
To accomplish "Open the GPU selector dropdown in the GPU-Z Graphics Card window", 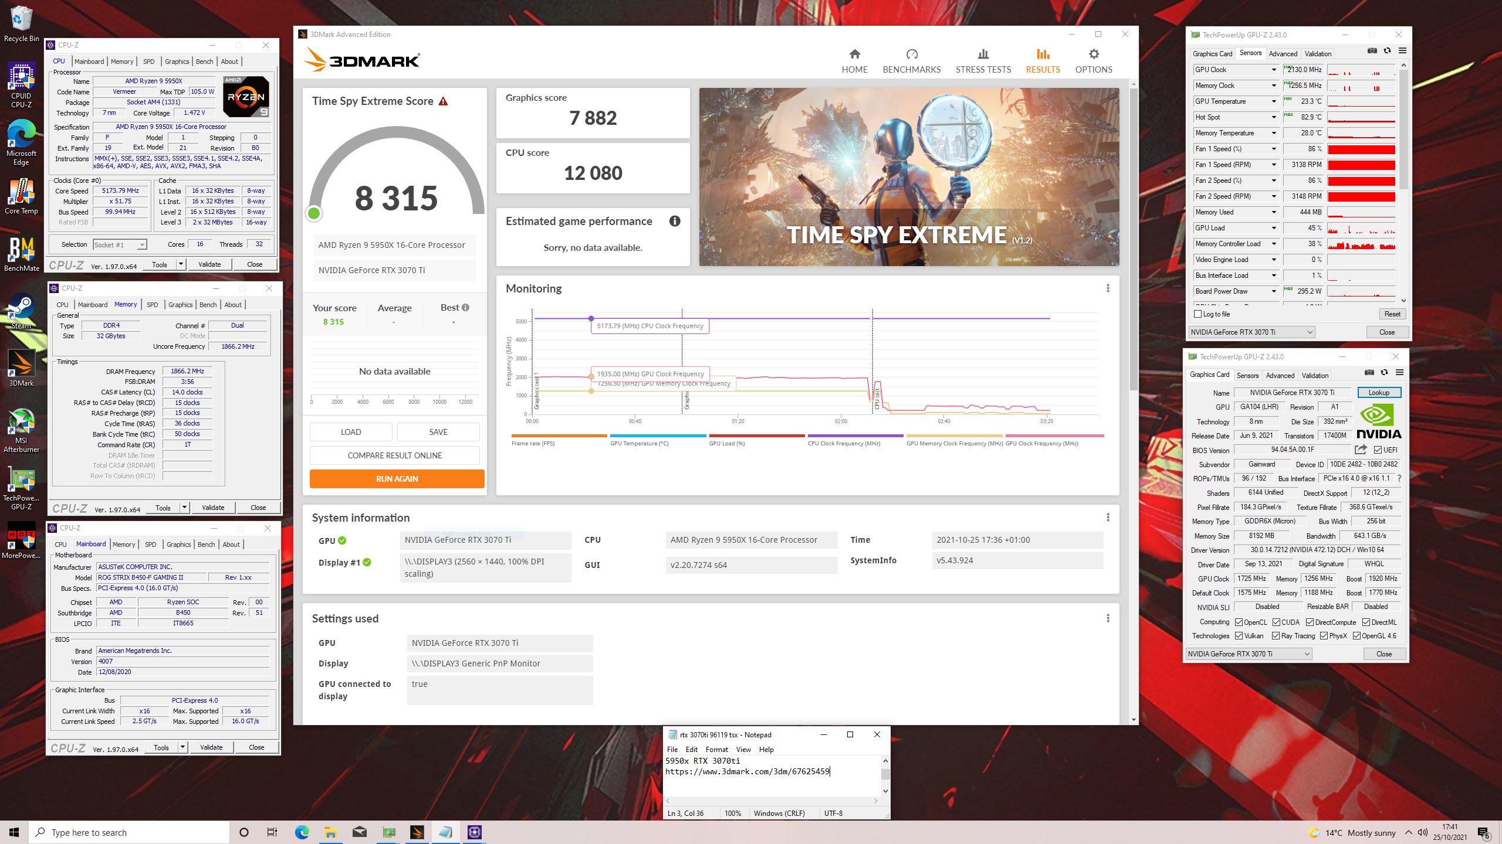I will point(1249,654).
